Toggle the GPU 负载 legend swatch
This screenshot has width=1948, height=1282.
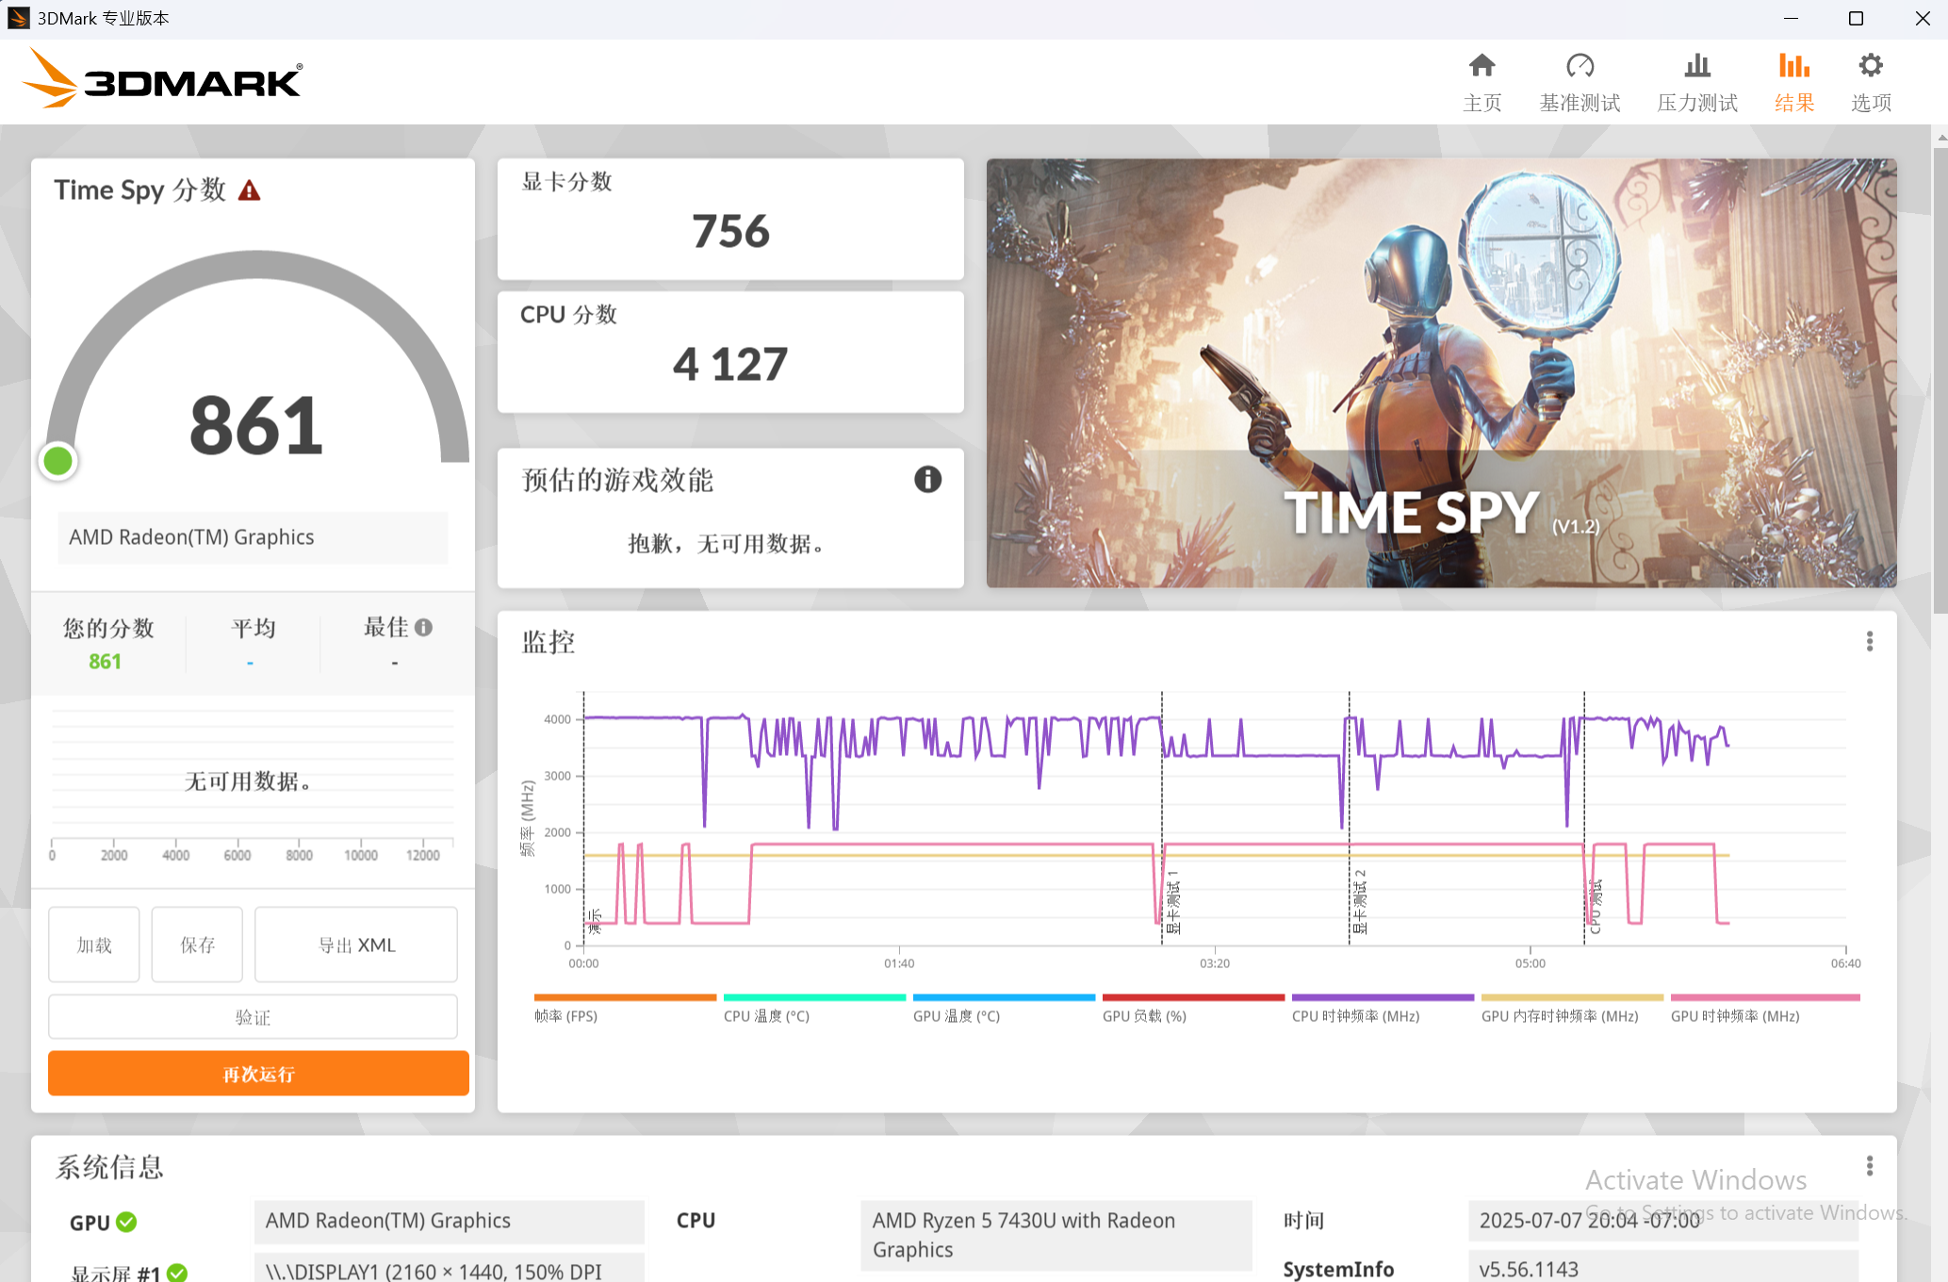1193,997
